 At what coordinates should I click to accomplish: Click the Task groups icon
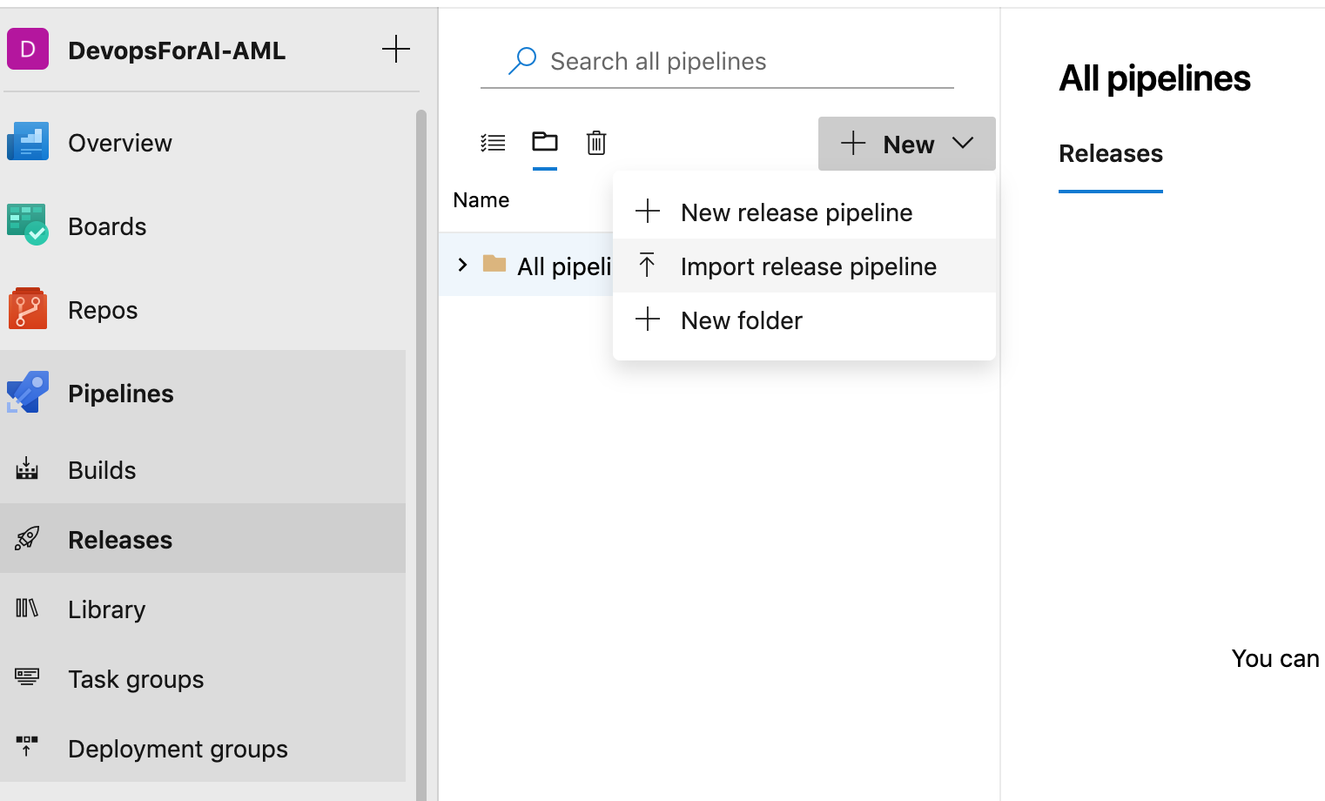pyautogui.click(x=27, y=676)
